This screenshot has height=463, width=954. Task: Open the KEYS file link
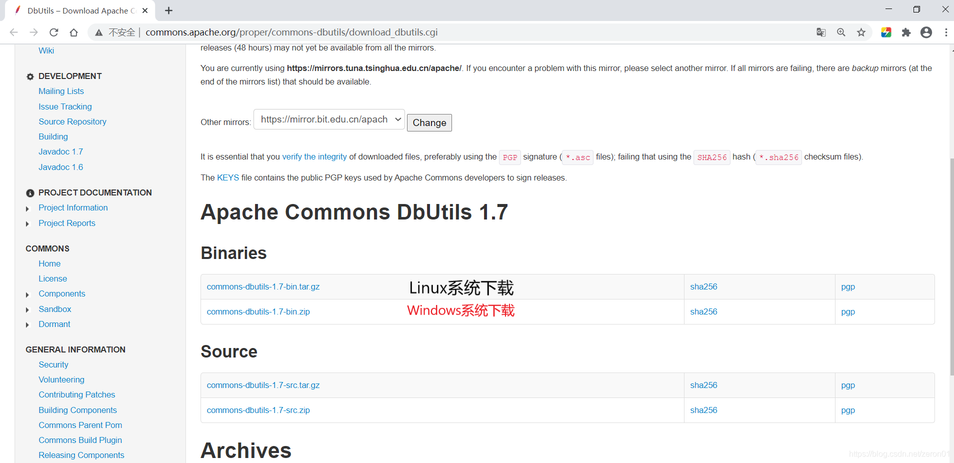[228, 177]
